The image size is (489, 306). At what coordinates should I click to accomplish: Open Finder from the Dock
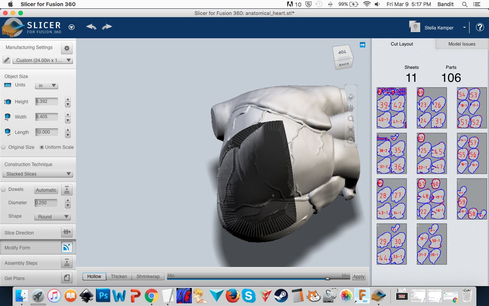click(x=22, y=296)
